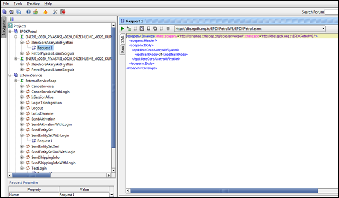This screenshot has height=198, width=339.
Task: Collapse the ExternaService project node
Action: [x=10, y=75]
